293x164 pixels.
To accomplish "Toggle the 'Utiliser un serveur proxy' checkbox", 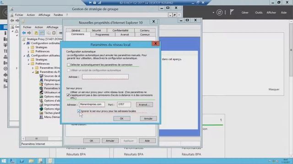I will [x=68, y=95].
